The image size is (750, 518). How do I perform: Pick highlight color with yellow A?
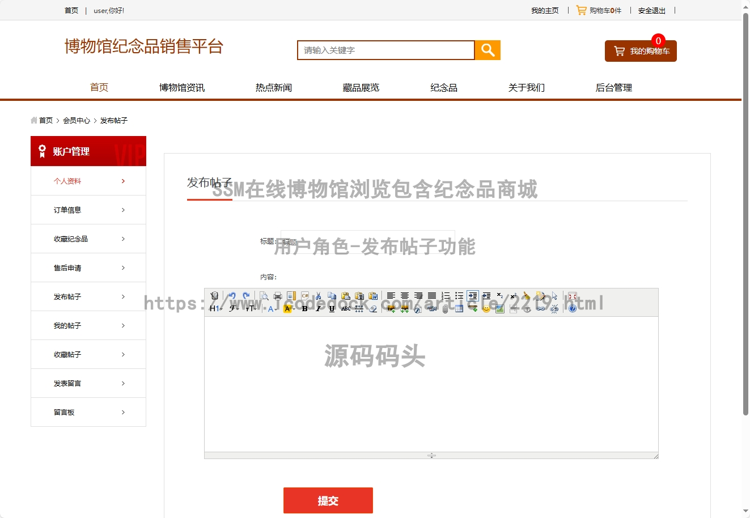[x=289, y=309]
